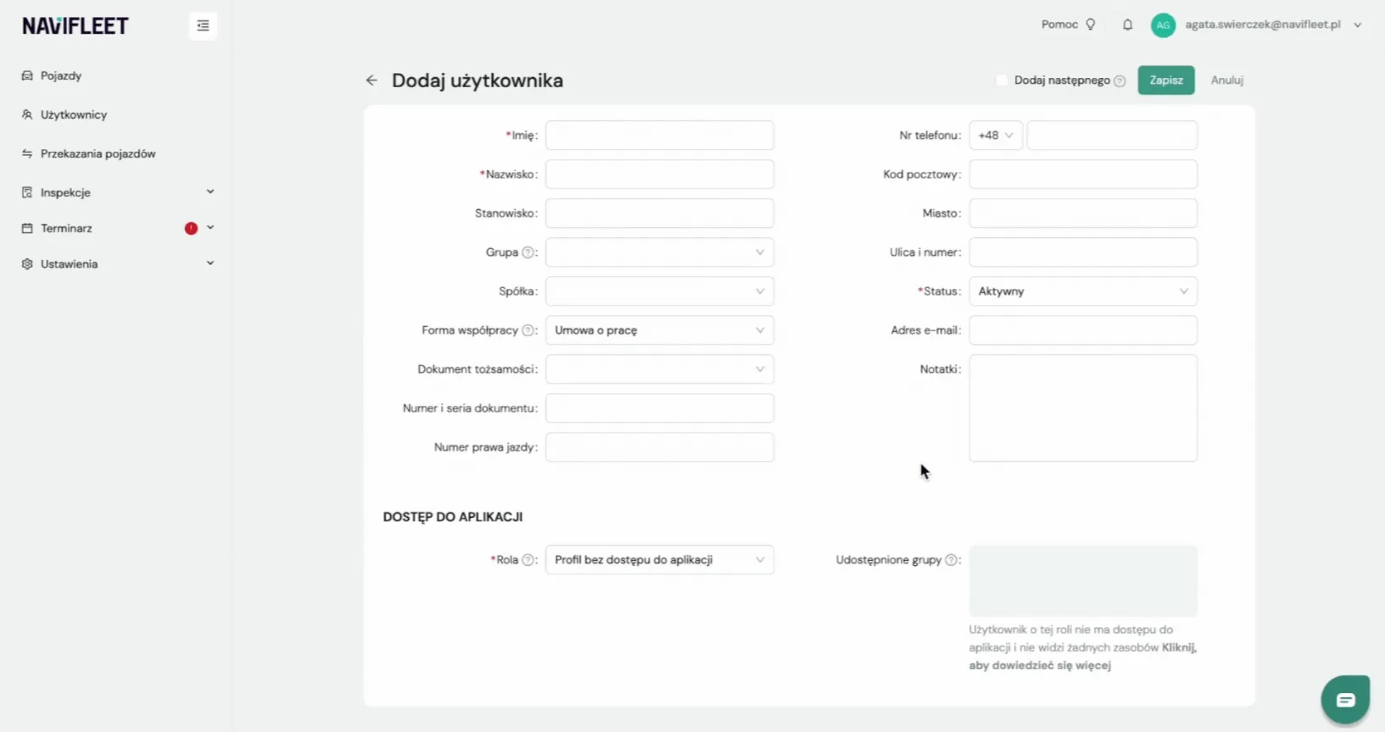1385x732 pixels.
Task: Open Użytkownicy in the sidebar
Action: pyautogui.click(x=74, y=114)
